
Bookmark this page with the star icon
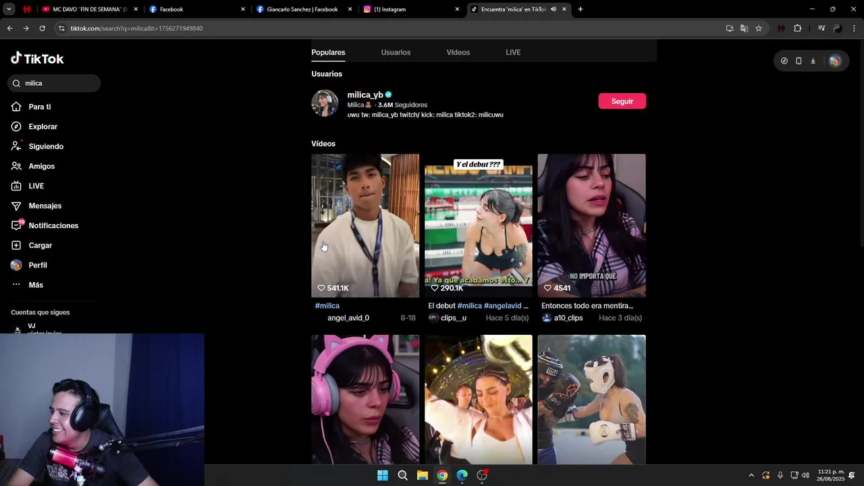pyautogui.click(x=759, y=28)
